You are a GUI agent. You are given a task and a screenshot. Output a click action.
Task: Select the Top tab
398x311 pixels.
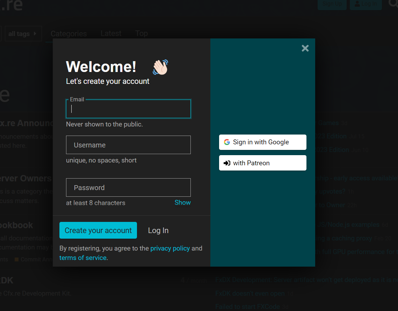141,34
